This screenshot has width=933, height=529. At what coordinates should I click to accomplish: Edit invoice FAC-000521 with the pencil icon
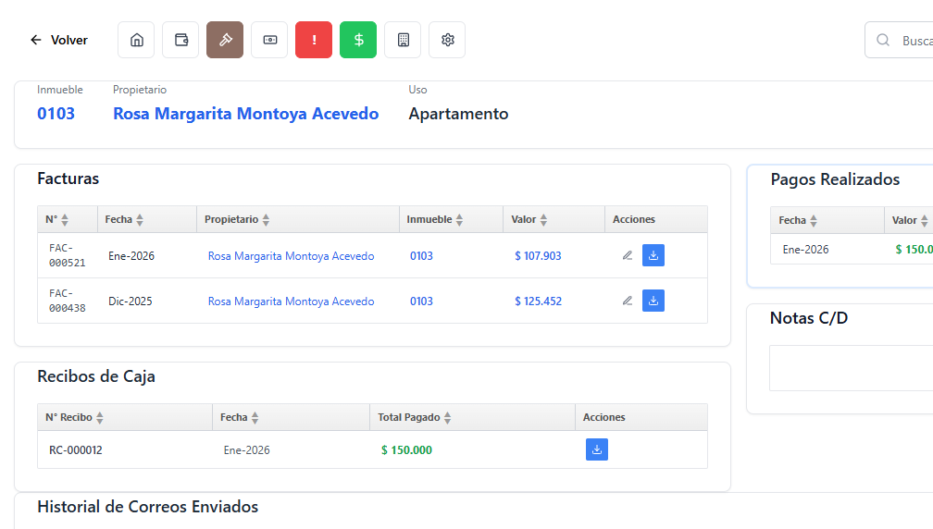click(x=628, y=255)
